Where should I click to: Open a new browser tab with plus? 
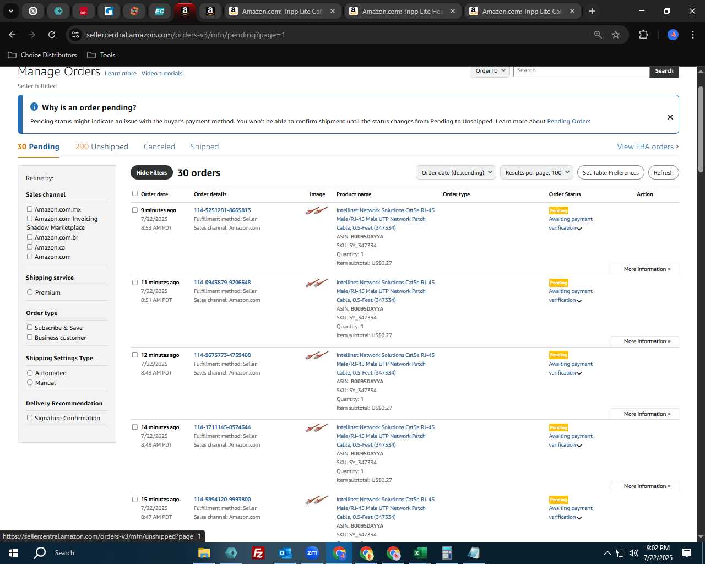(592, 11)
